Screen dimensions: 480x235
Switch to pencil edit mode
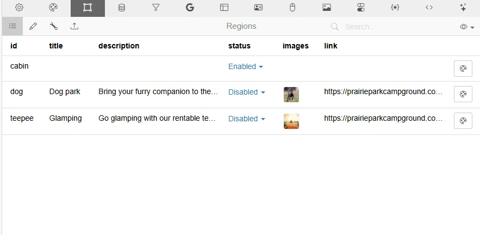(x=33, y=26)
